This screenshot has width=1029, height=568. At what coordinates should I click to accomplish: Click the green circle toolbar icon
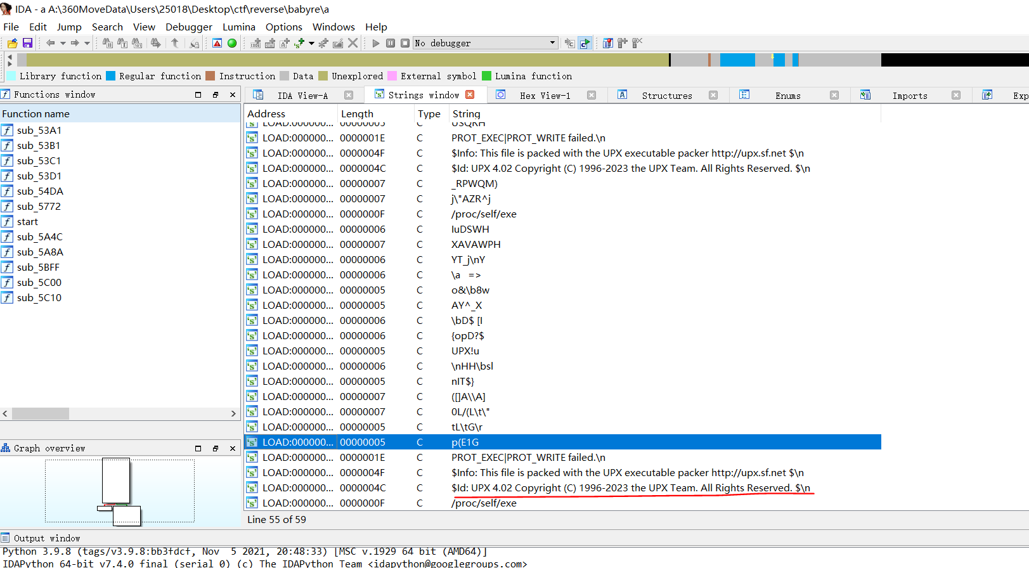pos(232,43)
